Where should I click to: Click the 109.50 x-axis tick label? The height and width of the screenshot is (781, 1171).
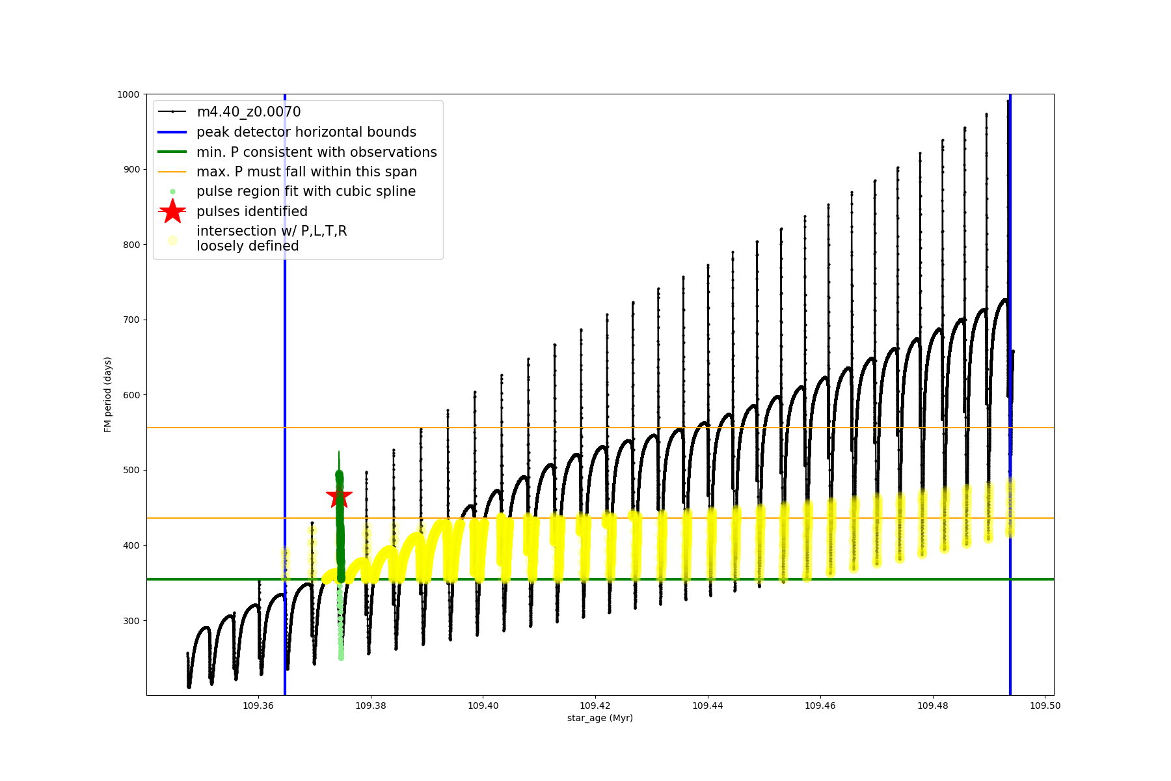(x=1045, y=706)
